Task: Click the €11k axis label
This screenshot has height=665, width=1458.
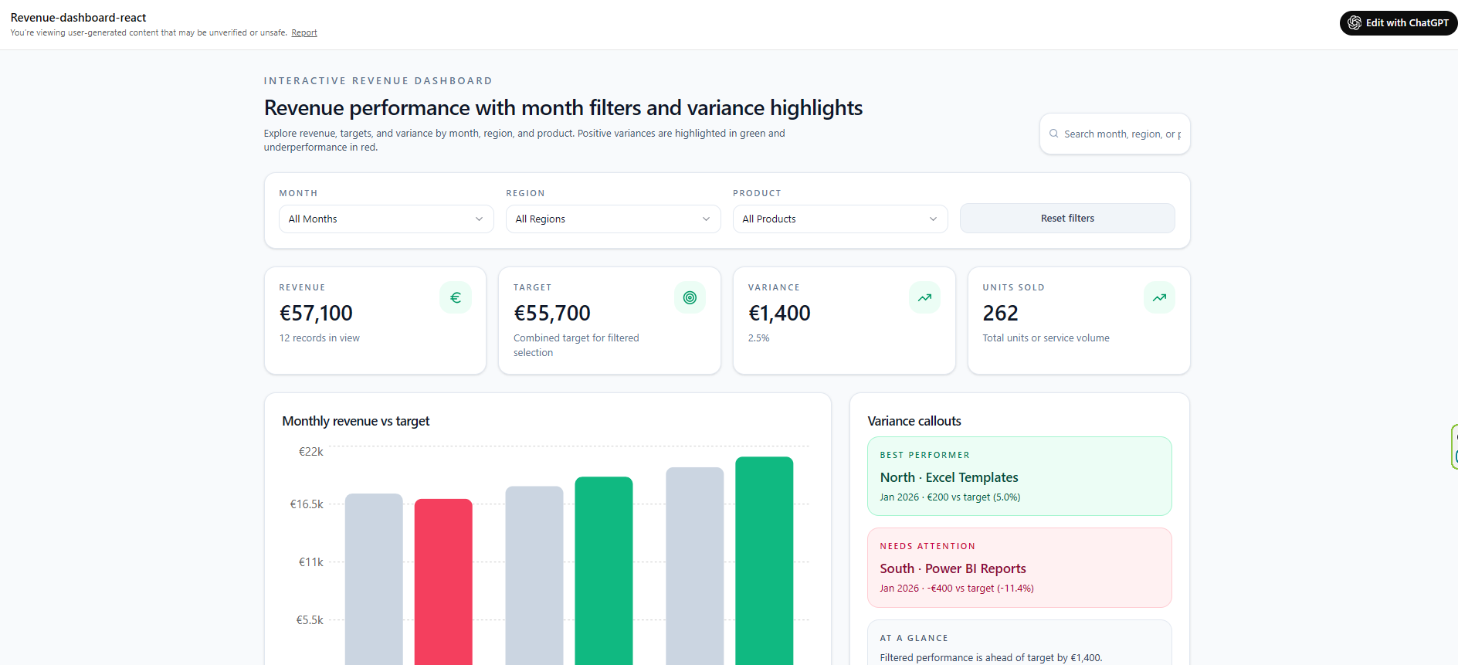Action: (310, 562)
